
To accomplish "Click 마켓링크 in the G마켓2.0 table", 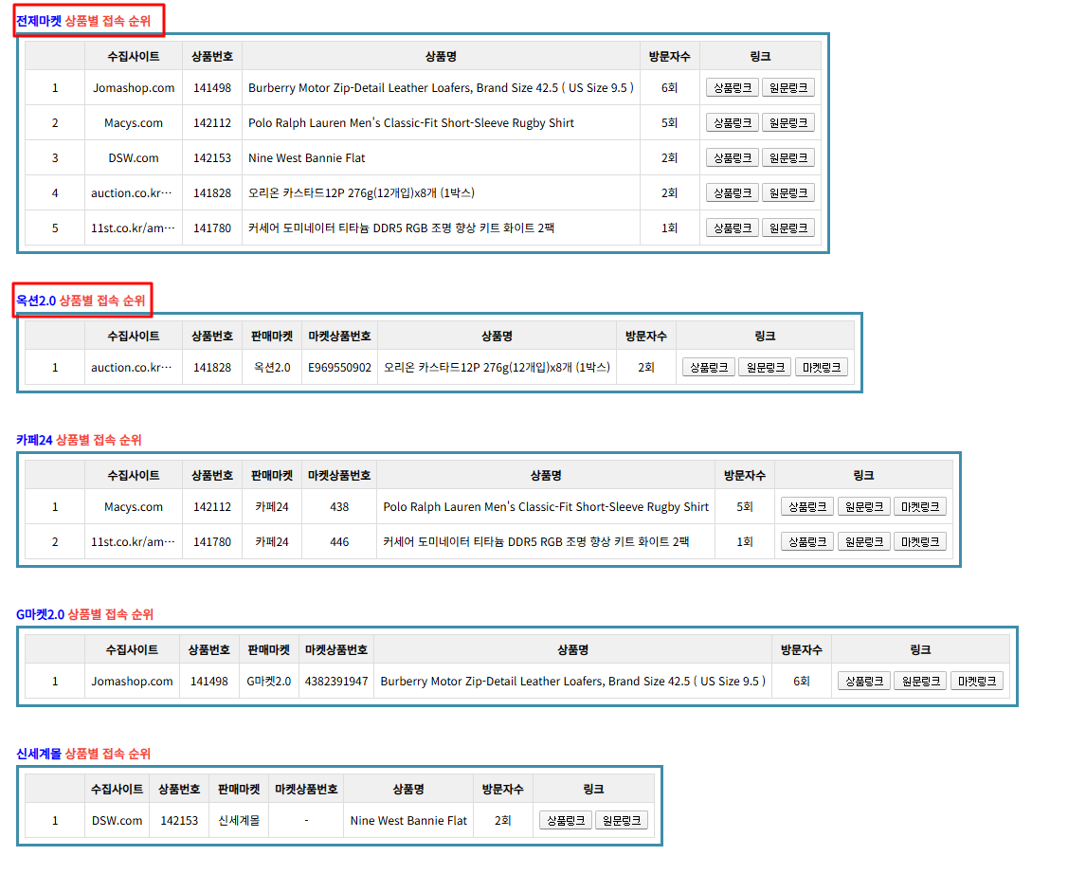I will (x=976, y=682).
